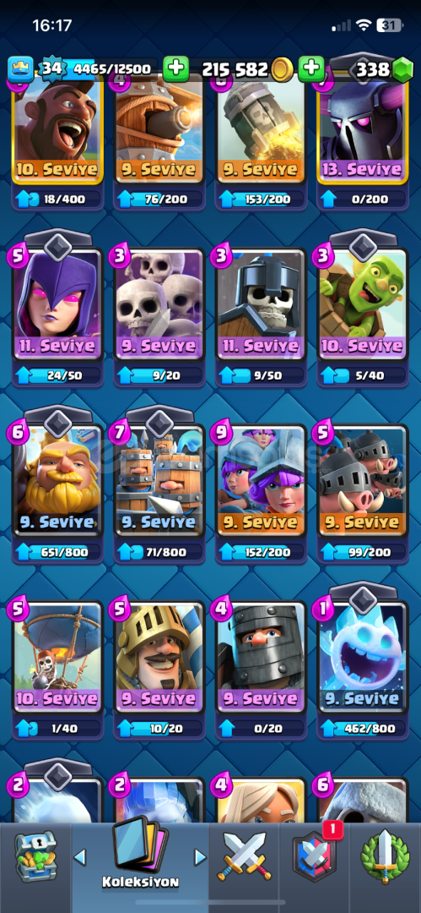Open the clan shield tab with notification
This screenshot has width=421, height=913.
pos(316,856)
